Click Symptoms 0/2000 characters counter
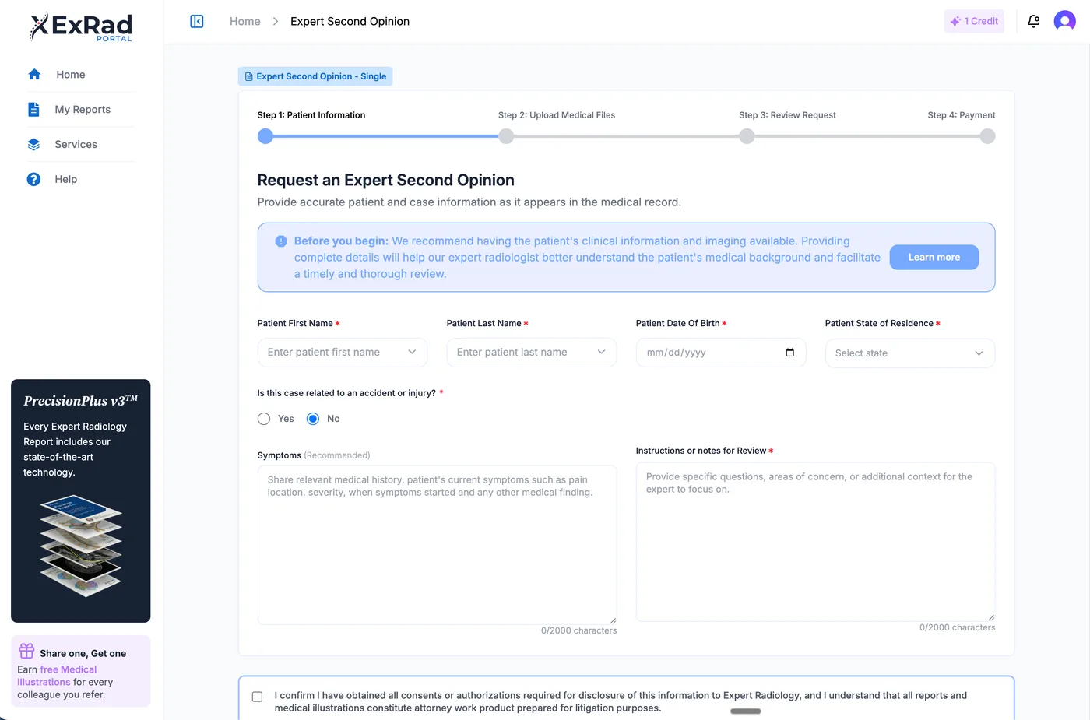The height and width of the screenshot is (720, 1090). (578, 630)
